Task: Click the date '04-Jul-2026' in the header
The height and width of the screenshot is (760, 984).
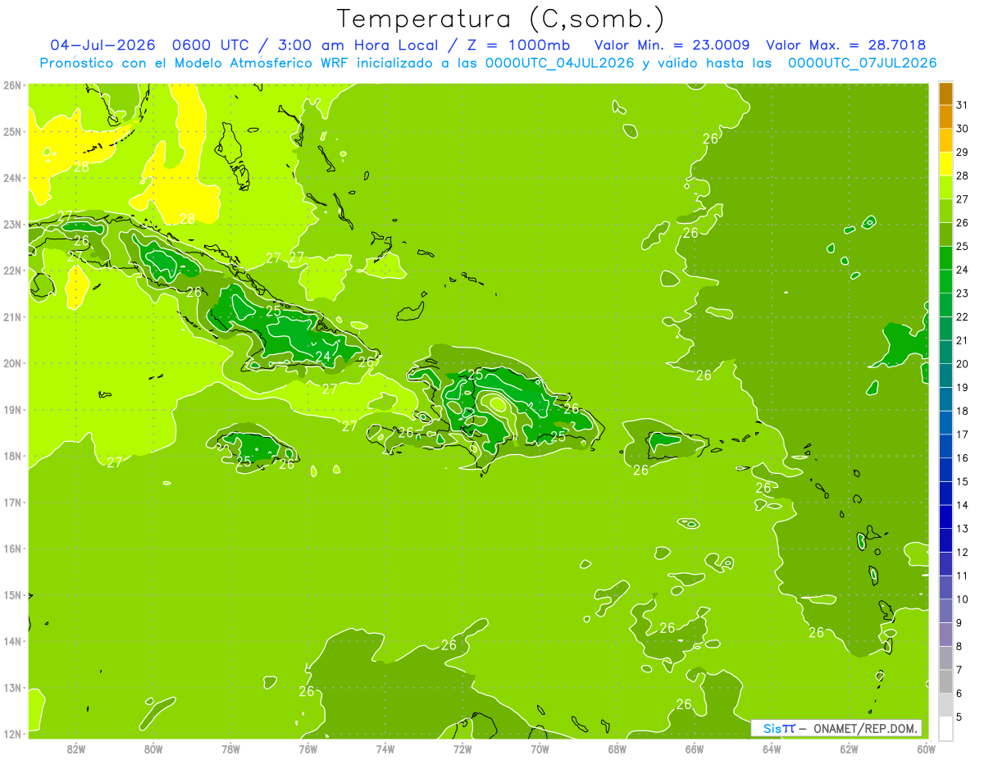Action: point(102,45)
